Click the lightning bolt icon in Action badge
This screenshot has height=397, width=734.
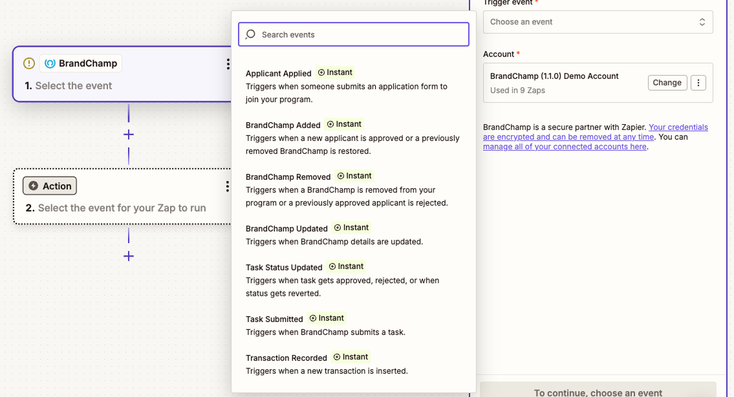pos(33,186)
